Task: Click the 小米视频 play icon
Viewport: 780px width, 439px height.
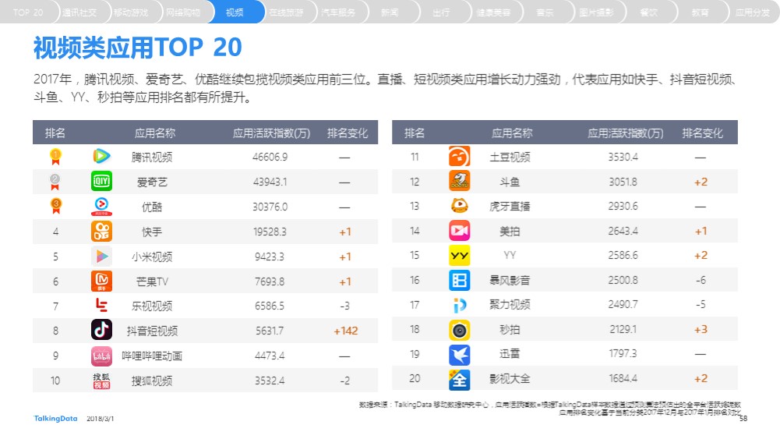Action: (101, 256)
